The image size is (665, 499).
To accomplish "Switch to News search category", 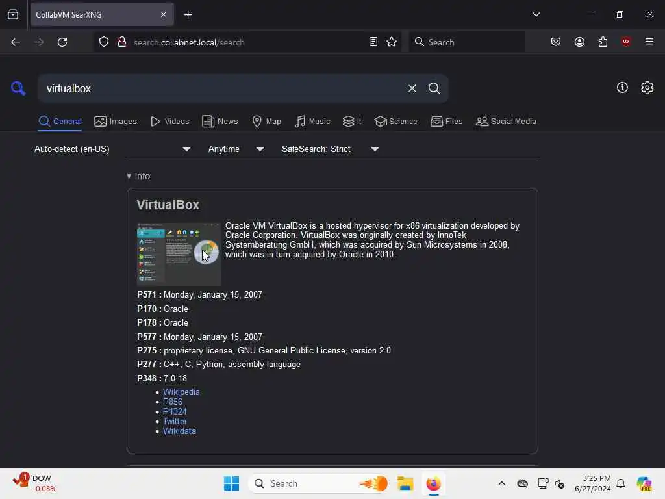I will (220, 122).
